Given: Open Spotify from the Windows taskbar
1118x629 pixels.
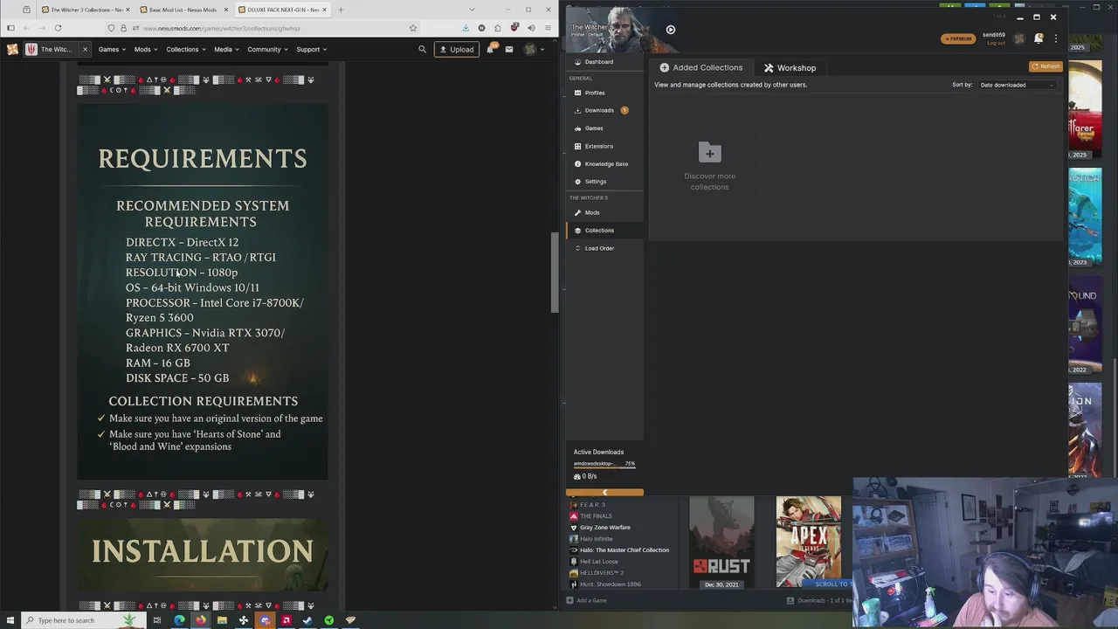Looking at the screenshot, I should 328,620.
